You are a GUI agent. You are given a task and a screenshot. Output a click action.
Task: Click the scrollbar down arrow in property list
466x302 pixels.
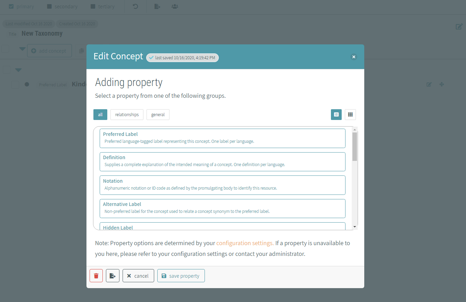[x=355, y=227]
